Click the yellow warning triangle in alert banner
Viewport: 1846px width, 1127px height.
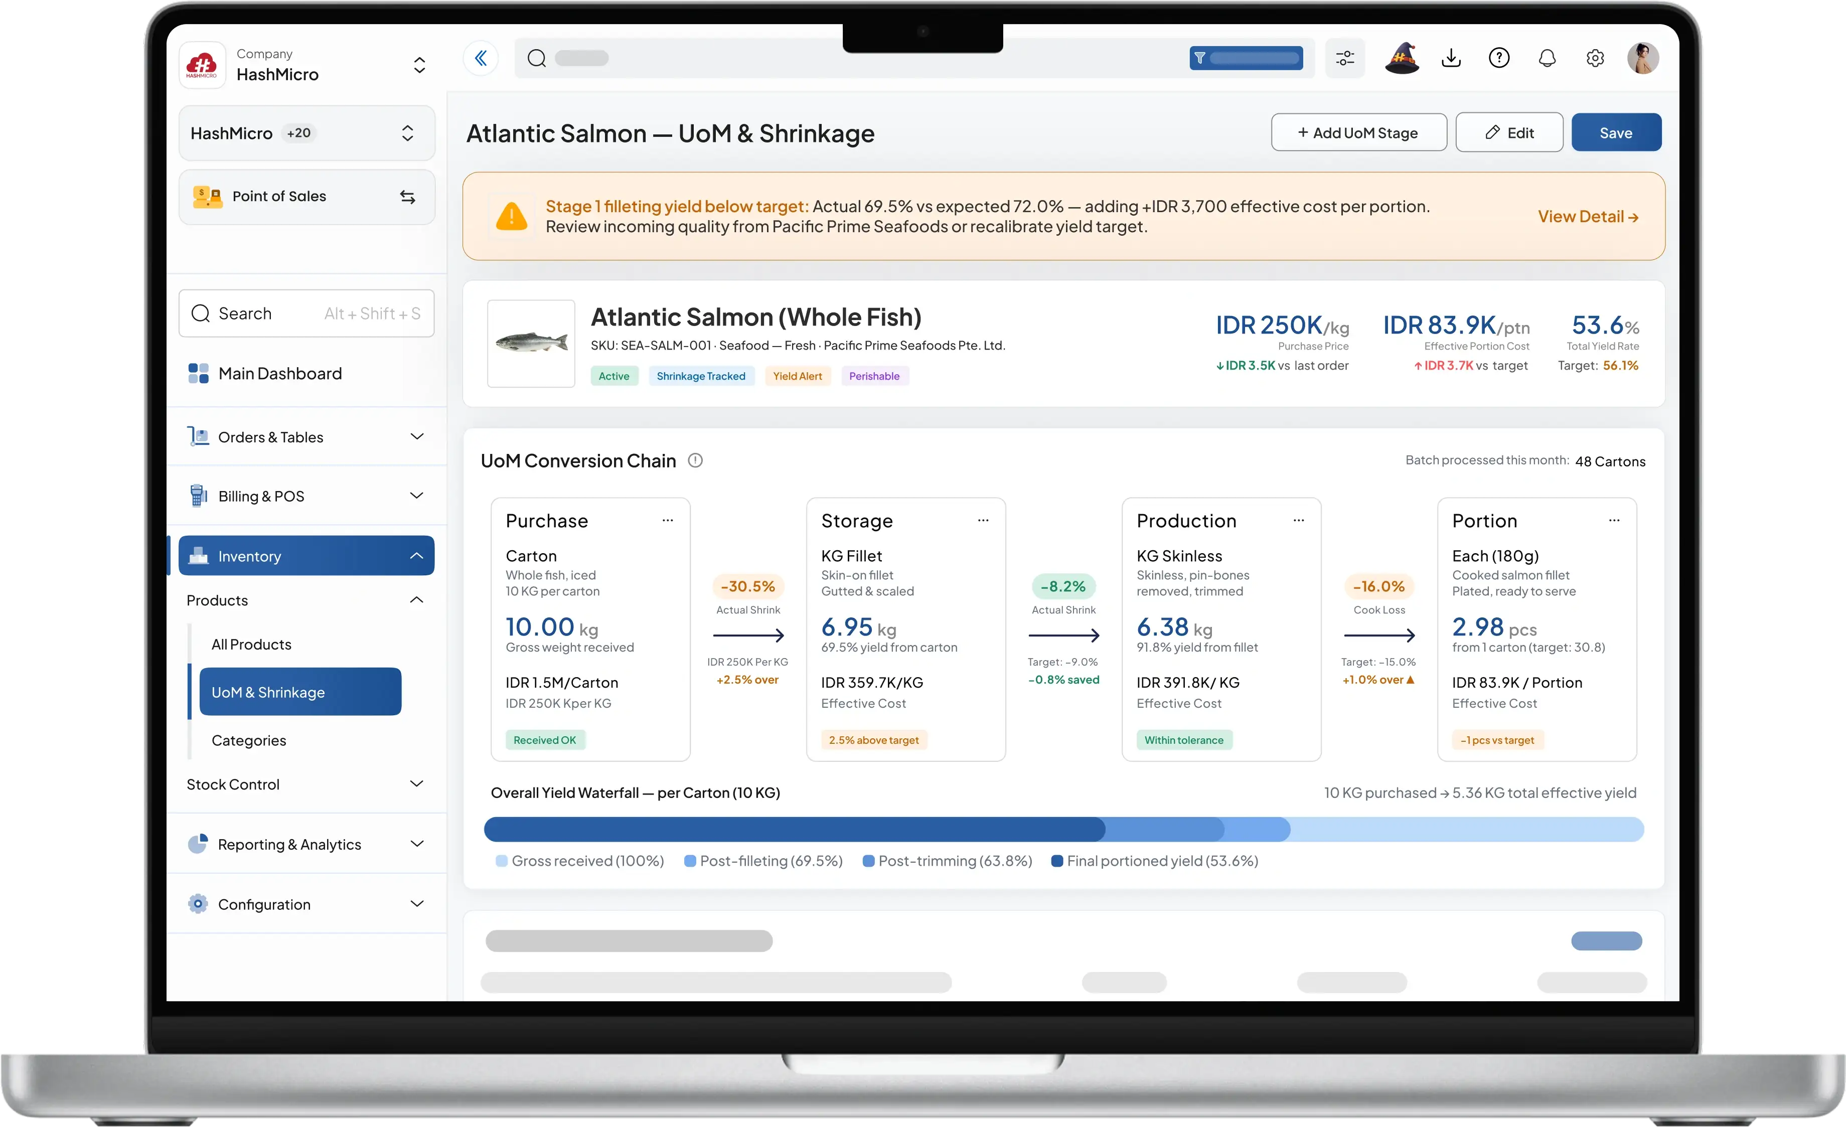(x=512, y=216)
